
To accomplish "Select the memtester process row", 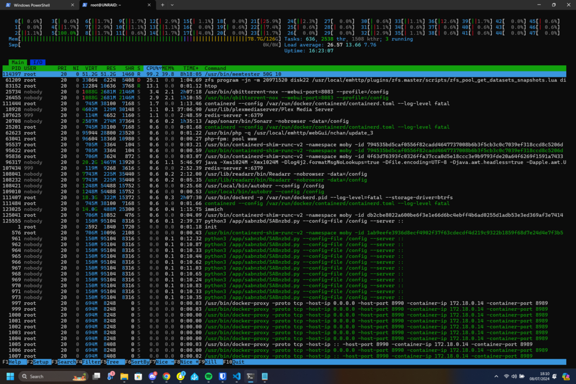I will [285, 74].
